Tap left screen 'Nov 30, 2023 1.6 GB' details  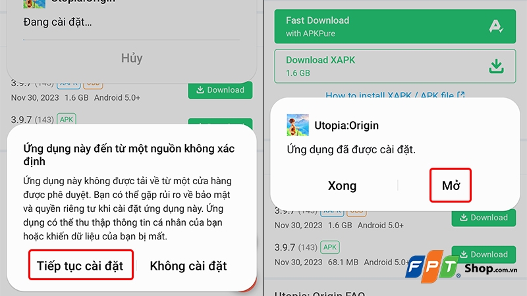tap(76, 97)
